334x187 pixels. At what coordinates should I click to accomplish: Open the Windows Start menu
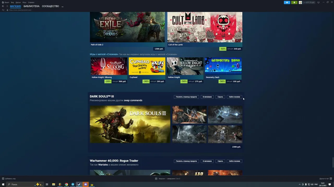coord(3,184)
